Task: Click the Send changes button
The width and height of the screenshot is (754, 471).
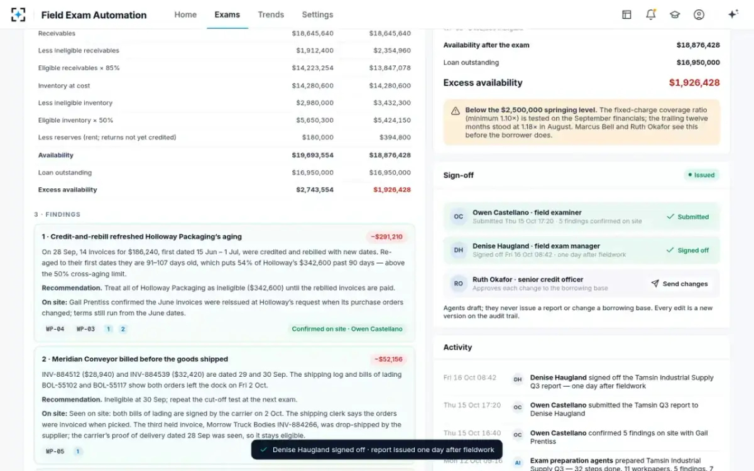Action: tap(679, 284)
